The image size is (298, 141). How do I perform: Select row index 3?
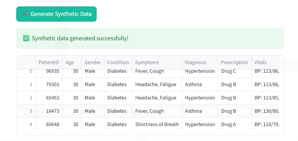point(31,111)
